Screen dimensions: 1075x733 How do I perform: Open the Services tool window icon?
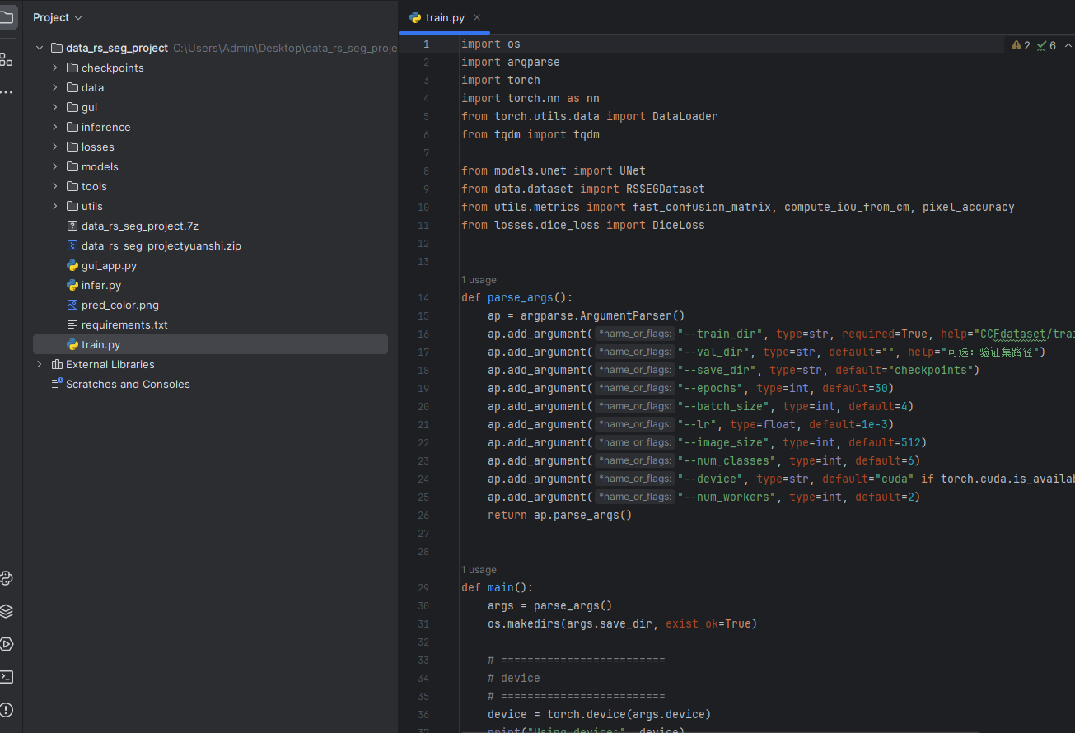pos(6,644)
